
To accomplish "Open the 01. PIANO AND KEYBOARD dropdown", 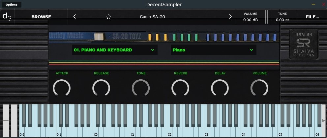I will (x=114, y=50).
